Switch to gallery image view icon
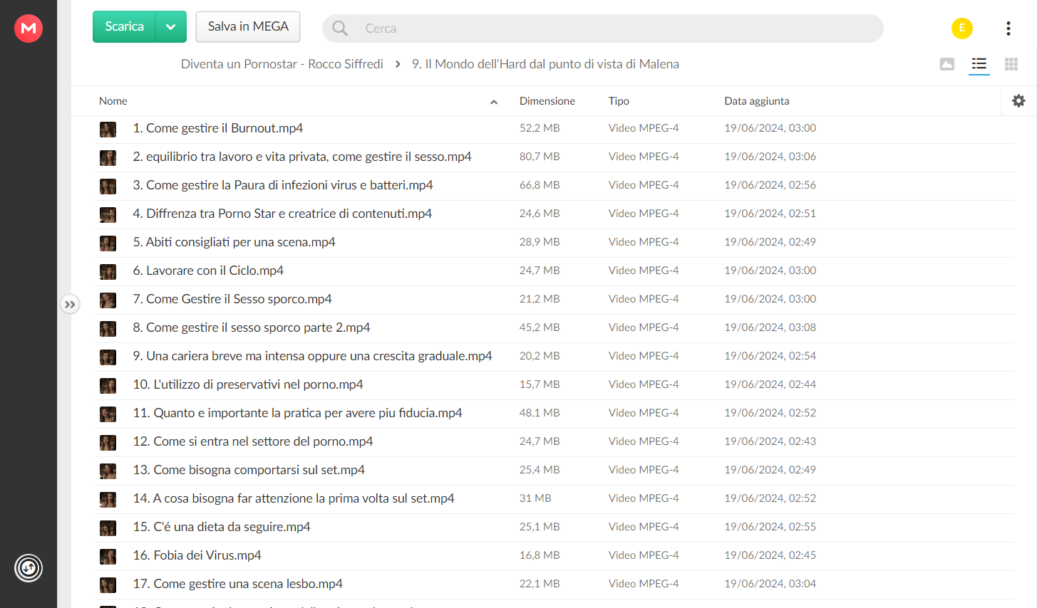Image resolution: width=1037 pixels, height=608 pixels. pos(947,64)
